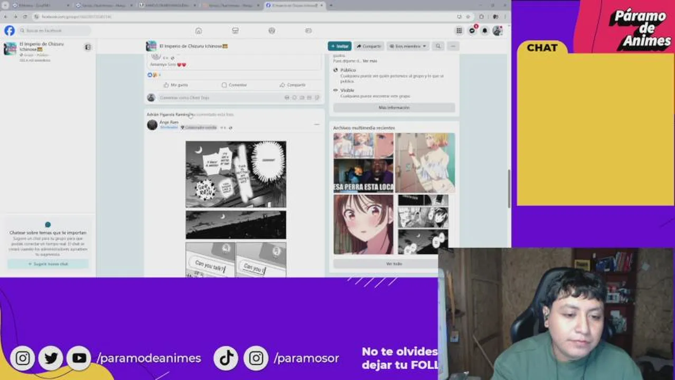Open the notifications bell icon

[485, 31]
